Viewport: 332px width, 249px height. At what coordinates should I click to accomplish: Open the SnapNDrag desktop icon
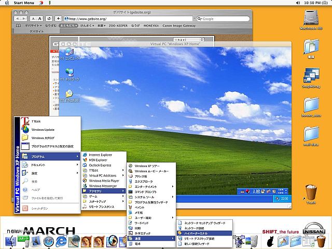click(x=311, y=77)
